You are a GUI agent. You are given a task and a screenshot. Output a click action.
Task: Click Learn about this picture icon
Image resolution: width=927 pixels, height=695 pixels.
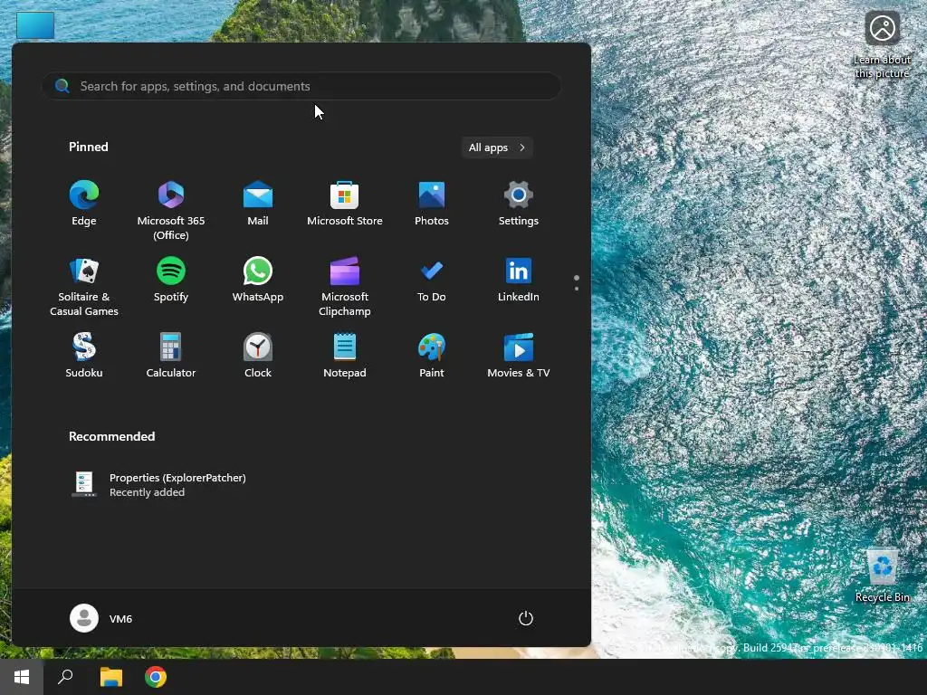[x=882, y=44]
